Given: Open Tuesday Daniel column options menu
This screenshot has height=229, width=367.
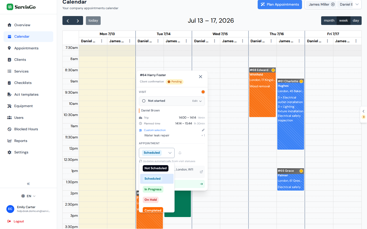Looking at the screenshot, I should click(158, 41).
